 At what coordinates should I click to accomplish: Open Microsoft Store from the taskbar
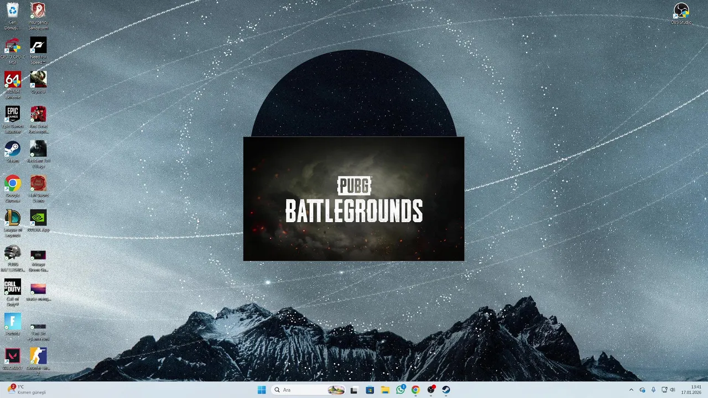[369, 390]
